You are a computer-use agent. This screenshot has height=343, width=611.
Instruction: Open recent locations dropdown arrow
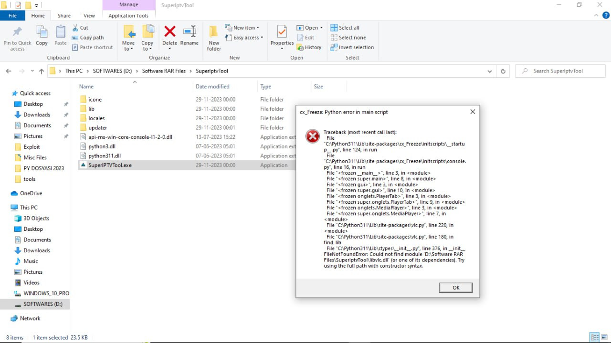33,71
